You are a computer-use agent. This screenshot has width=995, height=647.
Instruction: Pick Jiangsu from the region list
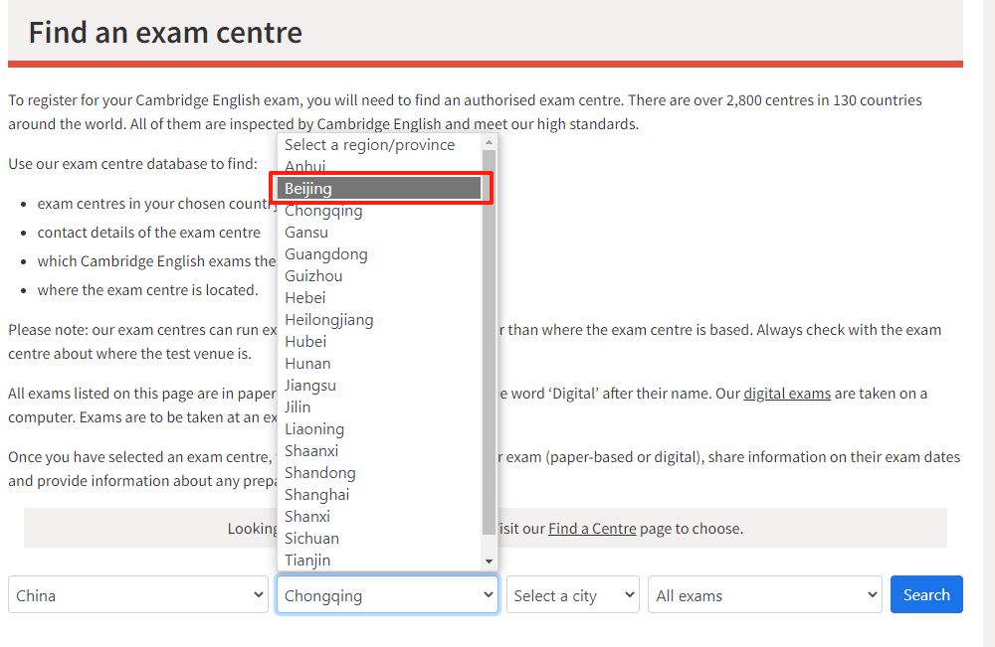pos(379,386)
